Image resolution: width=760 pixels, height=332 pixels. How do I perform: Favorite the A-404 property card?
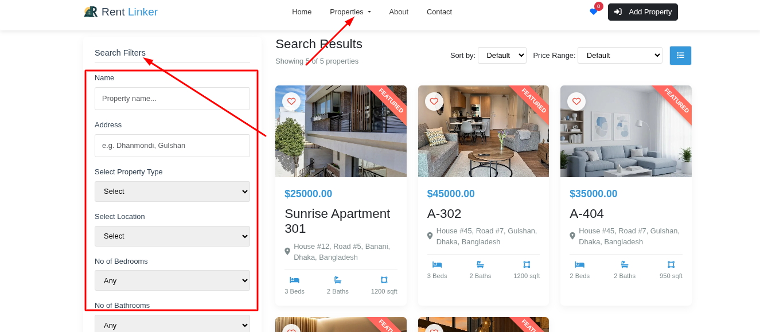pyautogui.click(x=576, y=101)
